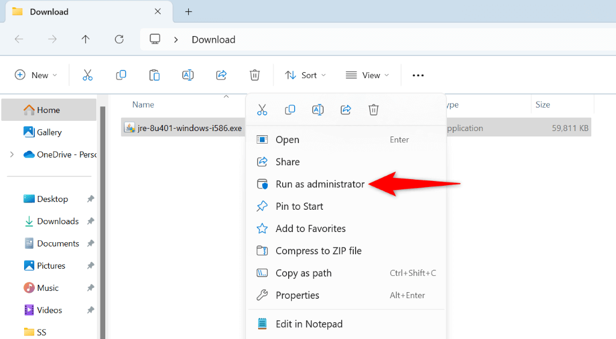Go up one folder level
616x339 pixels.
click(x=85, y=39)
